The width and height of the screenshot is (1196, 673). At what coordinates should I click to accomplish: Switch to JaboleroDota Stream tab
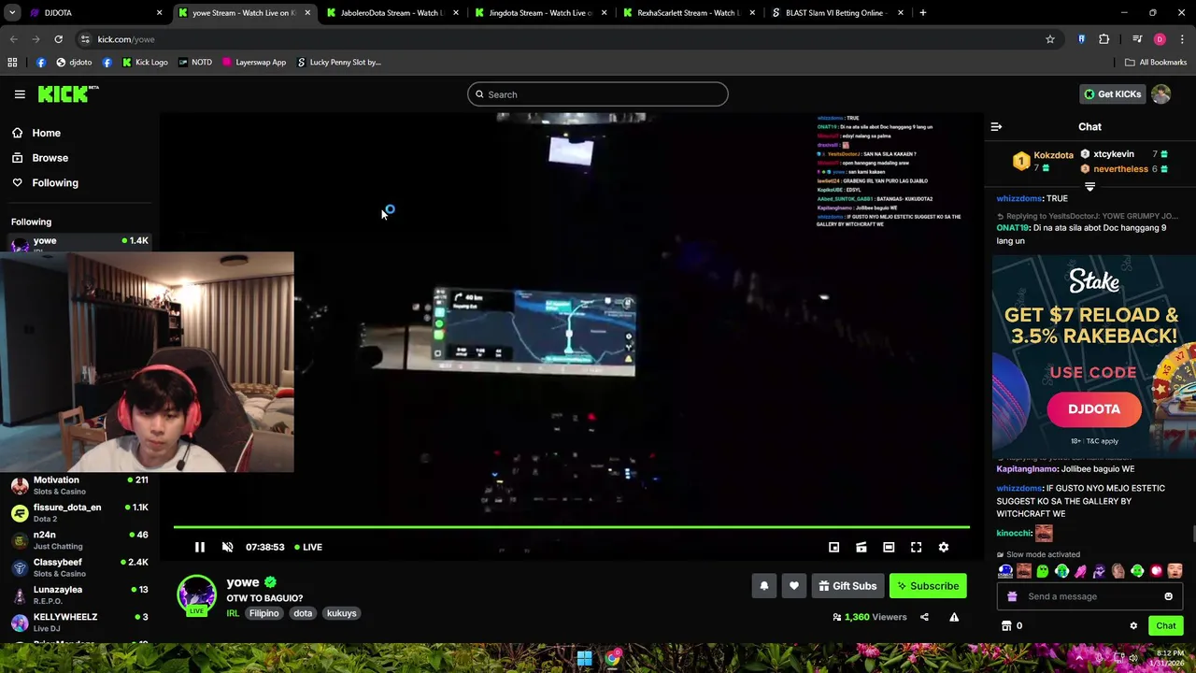[392, 13]
